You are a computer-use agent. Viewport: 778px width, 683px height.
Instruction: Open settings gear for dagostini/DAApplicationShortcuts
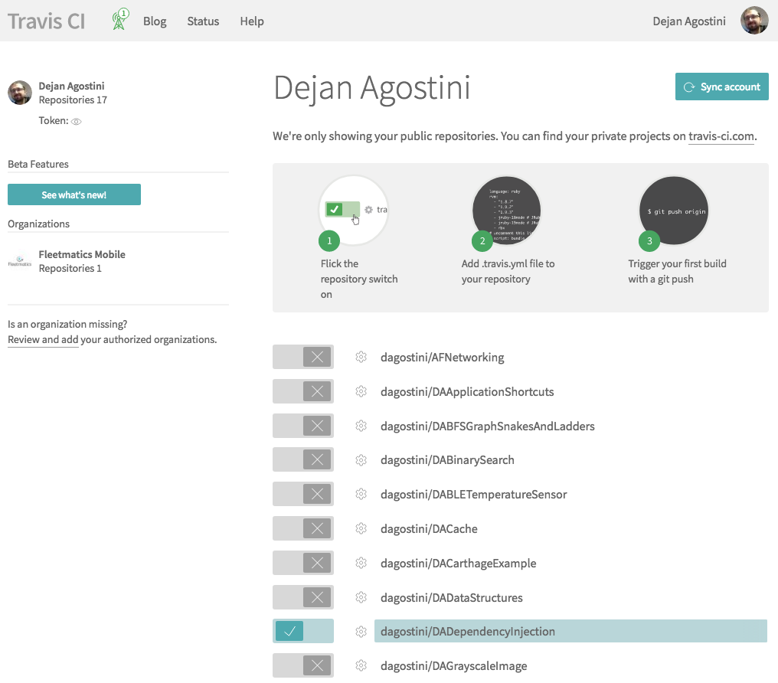(x=361, y=391)
